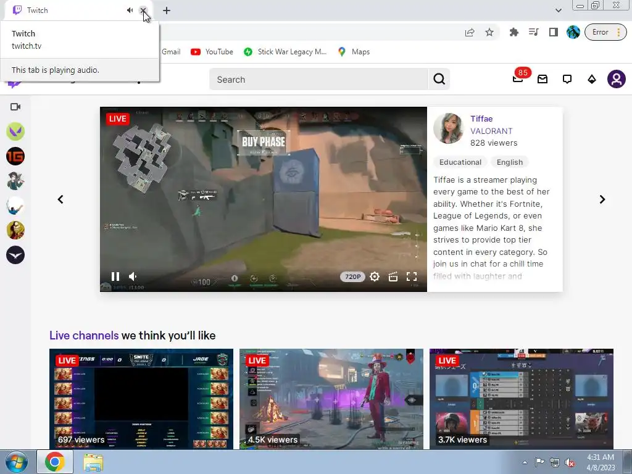Open the 1G channel avatar in sidebar
Image resolution: width=632 pixels, height=474 pixels.
tap(15, 156)
